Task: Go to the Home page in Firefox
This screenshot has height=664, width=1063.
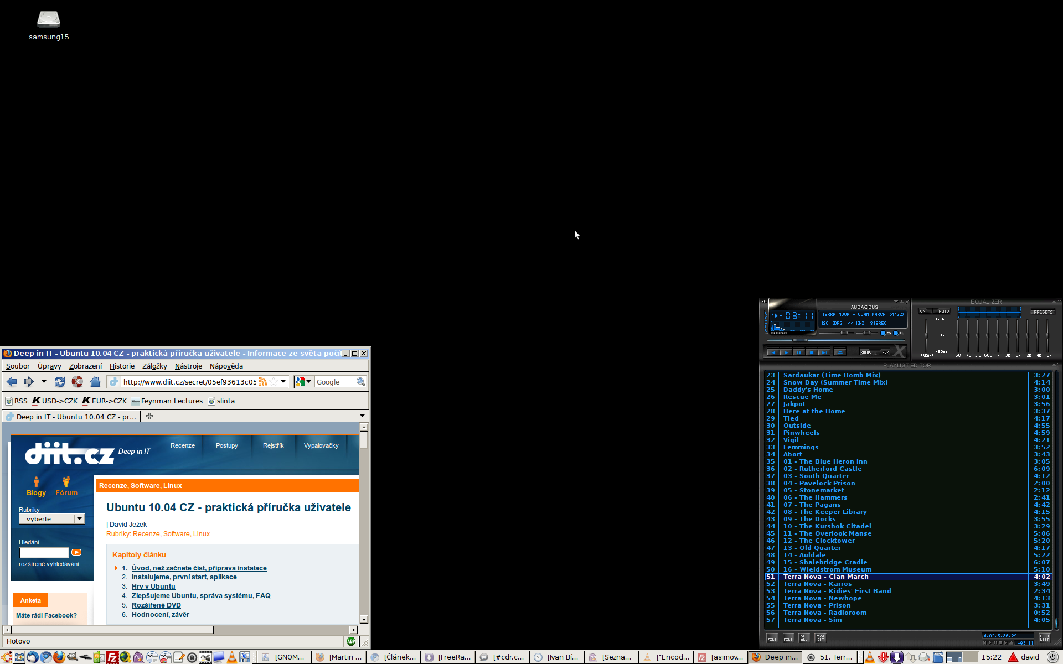Action: [95, 382]
